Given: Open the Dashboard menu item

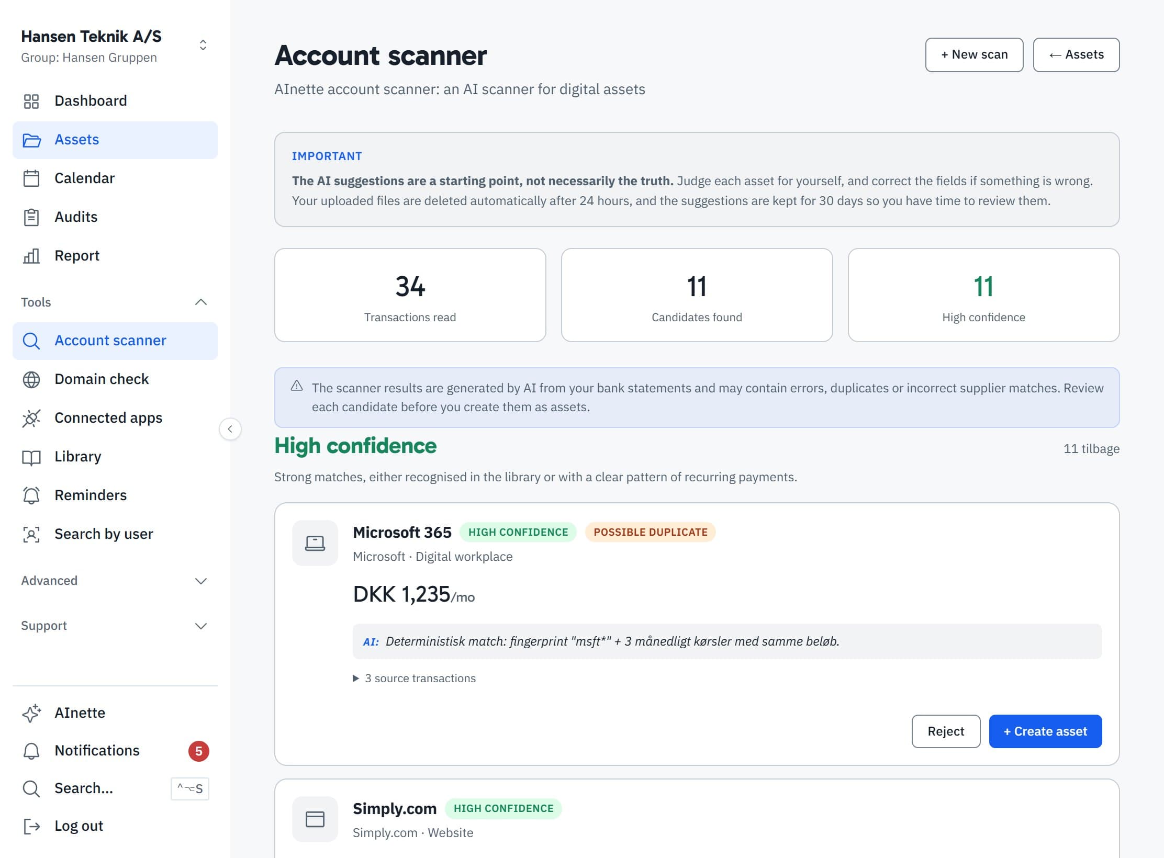Looking at the screenshot, I should coord(115,101).
